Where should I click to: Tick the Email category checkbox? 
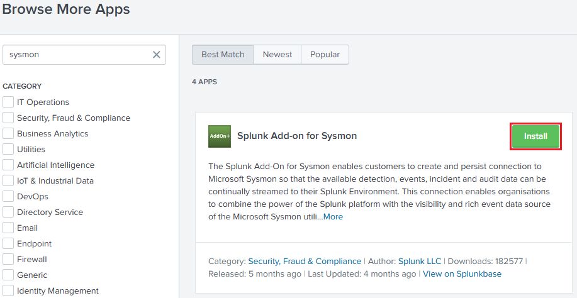click(x=8, y=228)
